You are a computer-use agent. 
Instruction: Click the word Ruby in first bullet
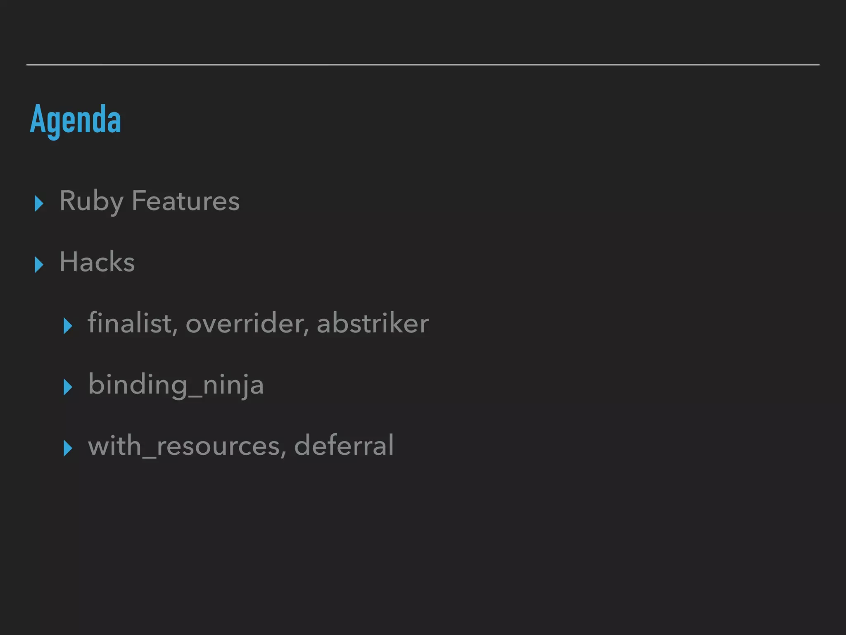click(91, 202)
